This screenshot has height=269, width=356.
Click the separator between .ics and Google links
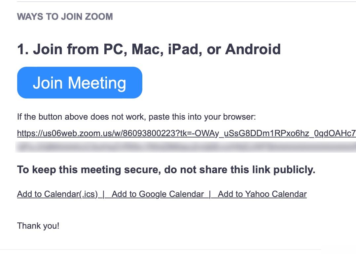103,194
